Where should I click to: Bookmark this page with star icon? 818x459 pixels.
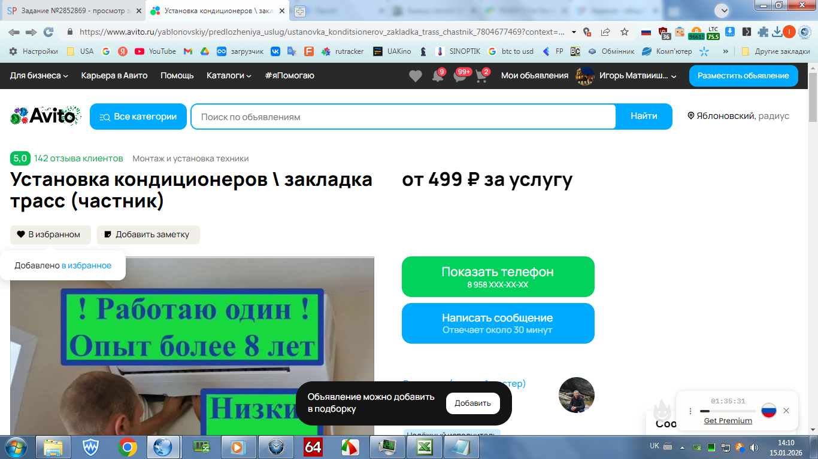tap(625, 32)
